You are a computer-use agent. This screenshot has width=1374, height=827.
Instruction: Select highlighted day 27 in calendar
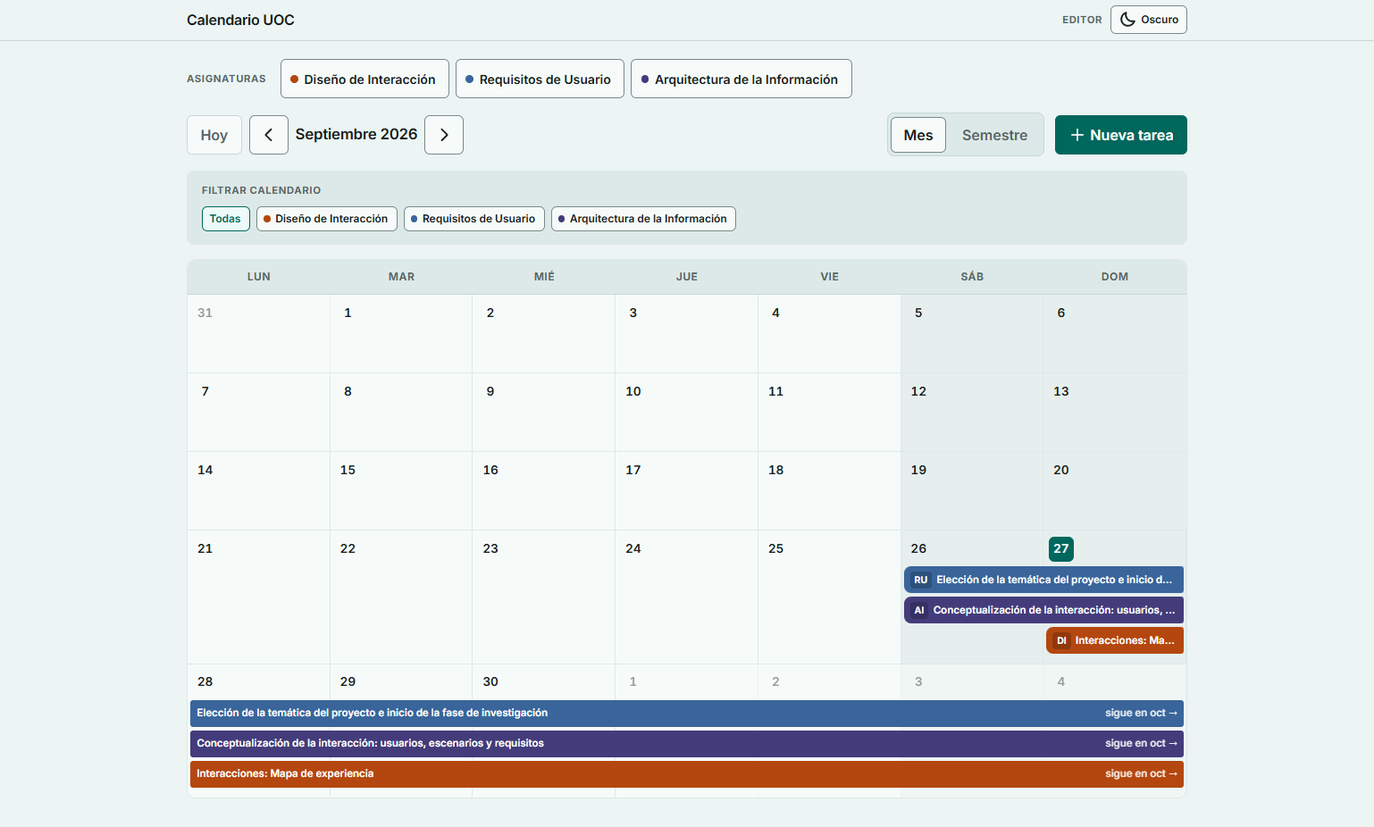[x=1060, y=548]
